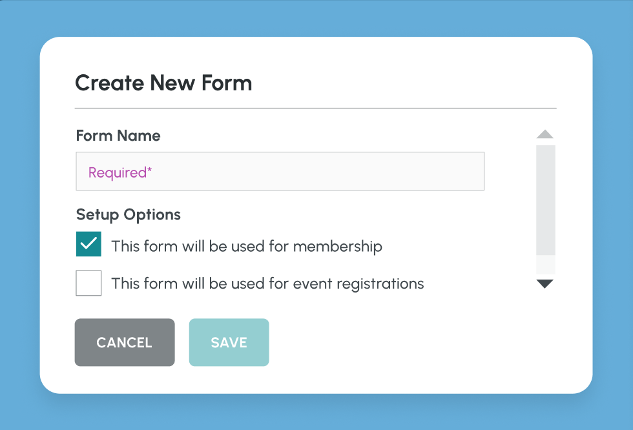Select the dark downward triangle below the scrollbar
The height and width of the screenshot is (430, 633).
(x=545, y=284)
